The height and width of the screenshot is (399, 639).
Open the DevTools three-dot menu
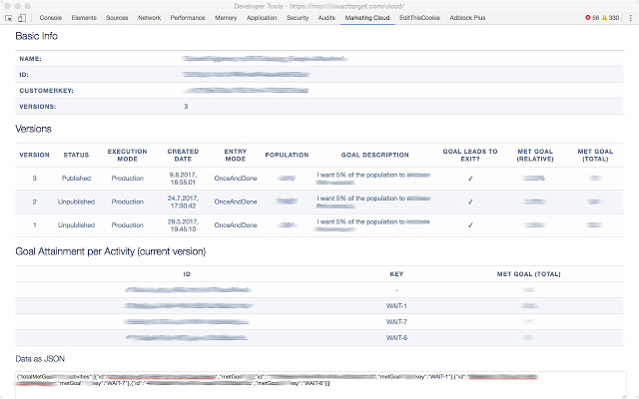(629, 18)
